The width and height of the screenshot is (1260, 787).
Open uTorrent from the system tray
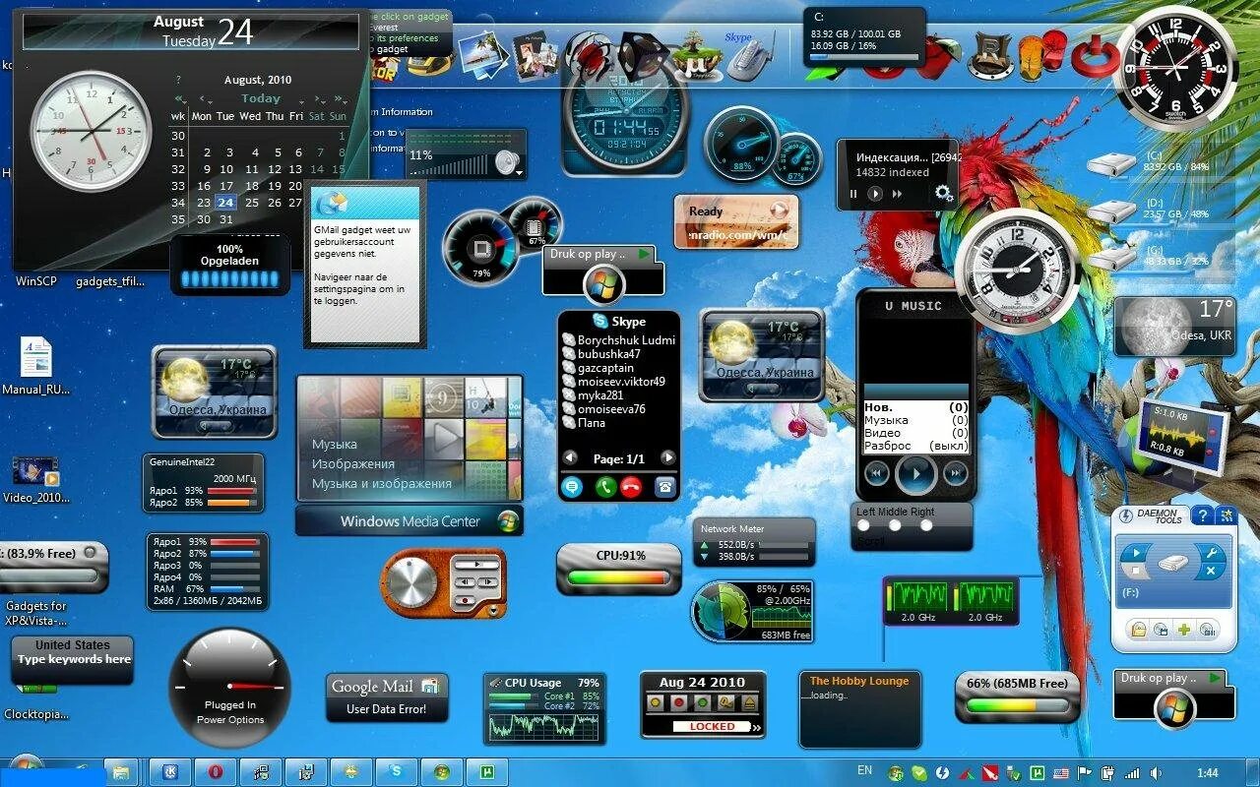coord(1036,772)
